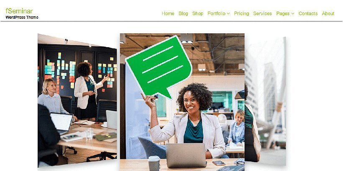Go to the Blog page
The height and width of the screenshot is (171, 343).
[183, 13]
